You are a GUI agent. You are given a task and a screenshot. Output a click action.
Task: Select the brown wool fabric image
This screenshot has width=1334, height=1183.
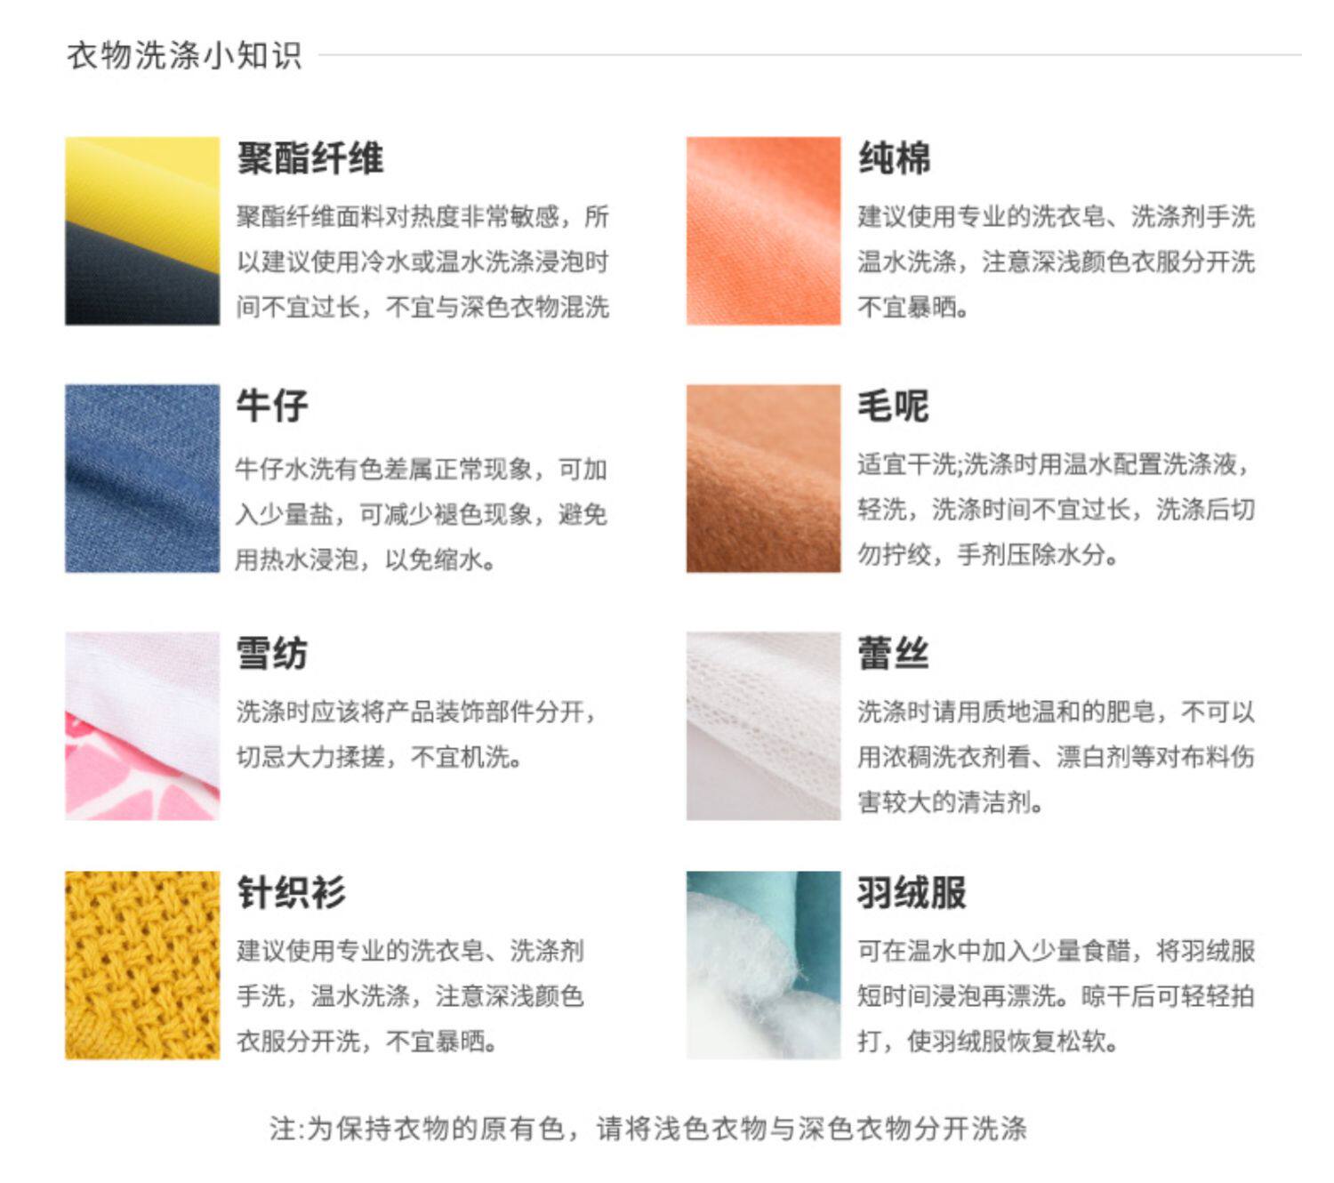763,479
